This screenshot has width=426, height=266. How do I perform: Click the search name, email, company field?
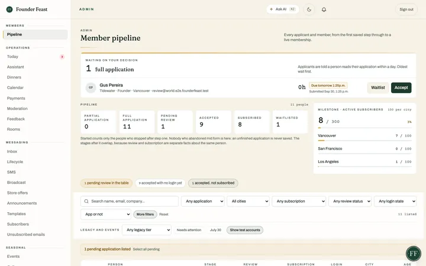click(130, 202)
